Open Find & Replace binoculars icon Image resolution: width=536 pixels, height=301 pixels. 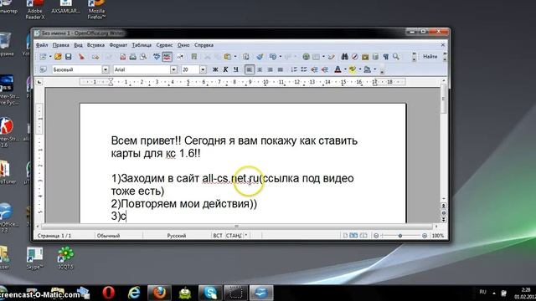(x=344, y=57)
